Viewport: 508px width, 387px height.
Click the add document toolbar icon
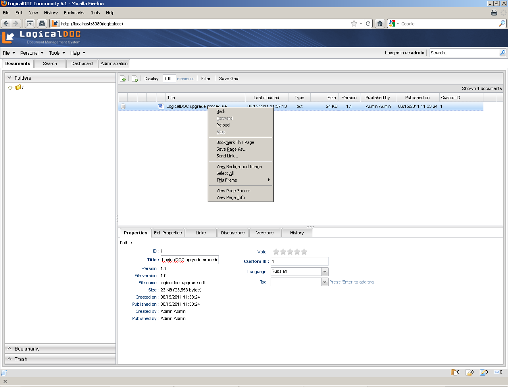tap(135, 79)
